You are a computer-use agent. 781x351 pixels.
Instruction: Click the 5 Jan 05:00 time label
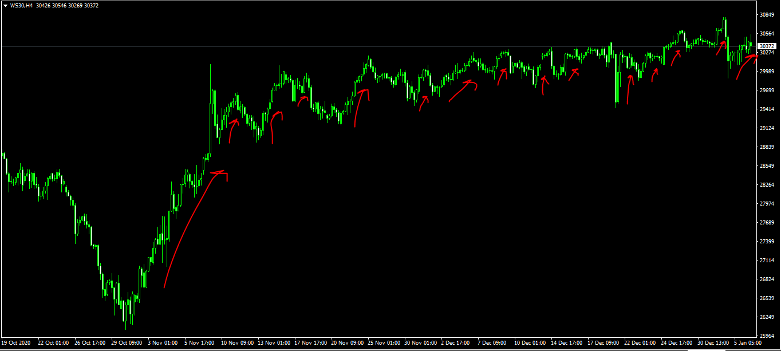coord(749,343)
